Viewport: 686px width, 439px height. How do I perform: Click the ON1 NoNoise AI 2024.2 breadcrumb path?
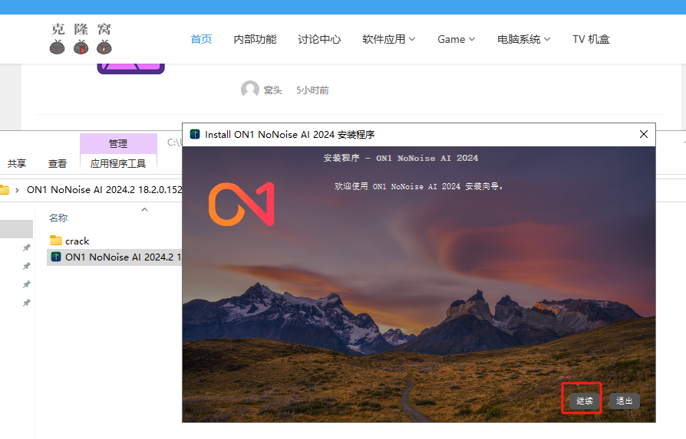coord(104,189)
